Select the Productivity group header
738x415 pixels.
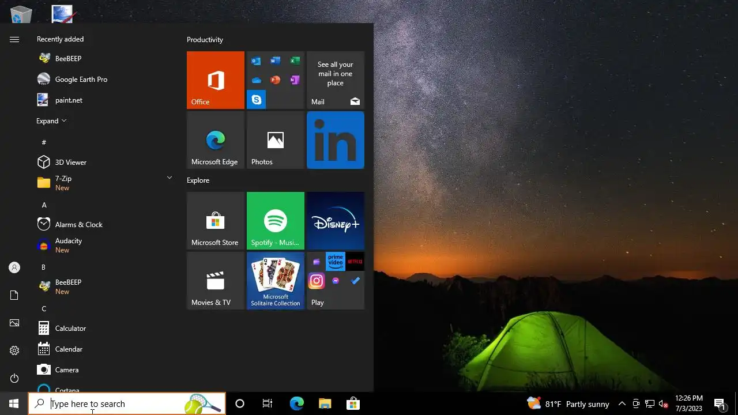tap(205, 40)
